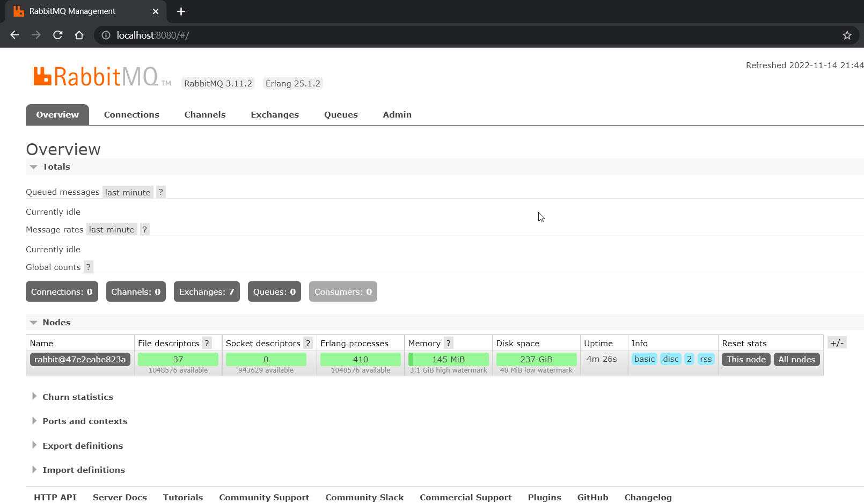
Task: Show help for Global counts
Action: [x=89, y=267]
